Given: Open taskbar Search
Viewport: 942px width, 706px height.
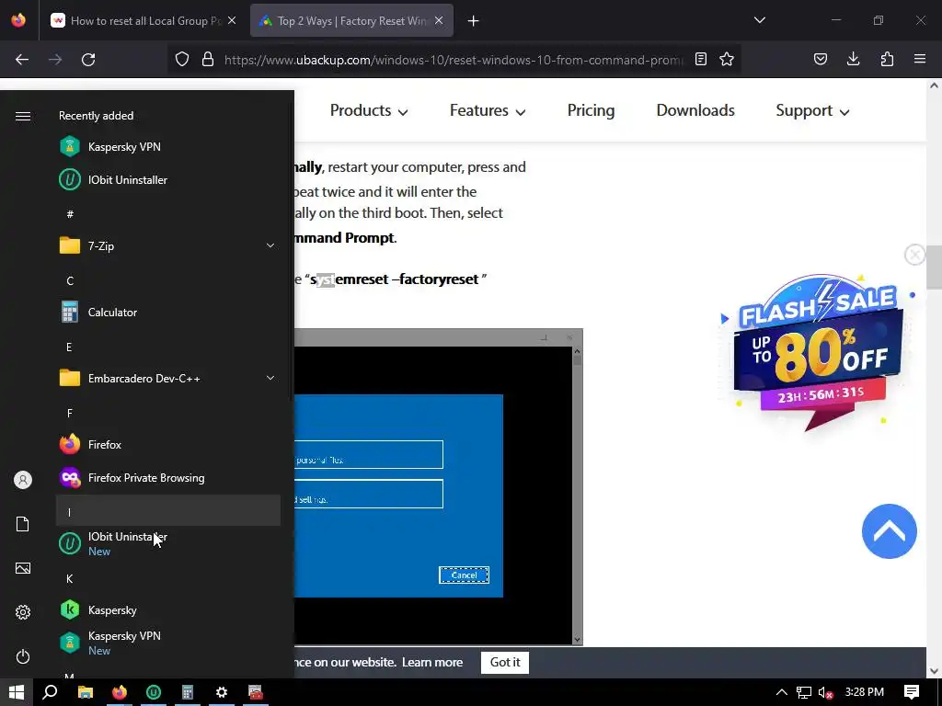Looking at the screenshot, I should [50, 692].
